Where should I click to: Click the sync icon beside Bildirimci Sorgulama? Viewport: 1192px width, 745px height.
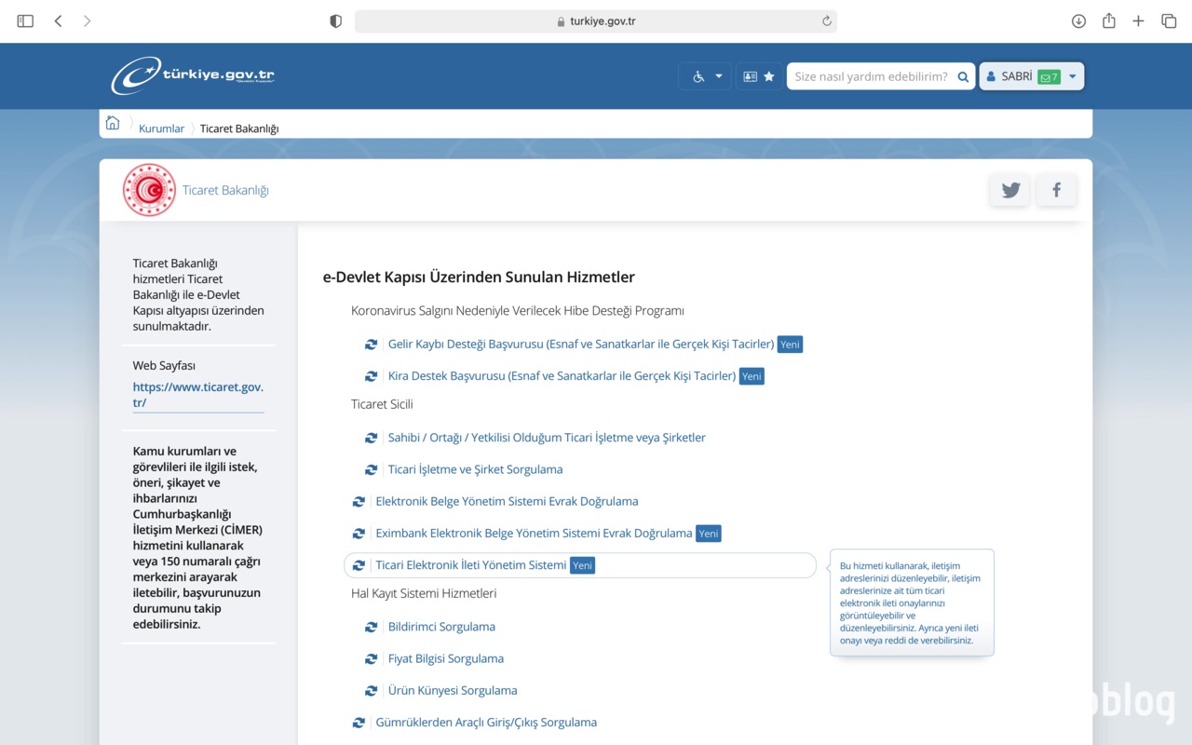371,627
